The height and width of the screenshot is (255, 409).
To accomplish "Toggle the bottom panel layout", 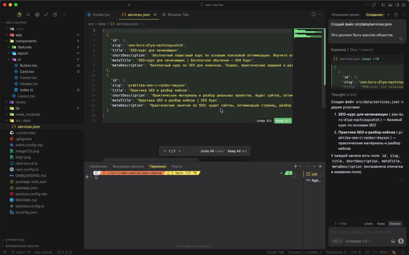I will click(390, 5).
